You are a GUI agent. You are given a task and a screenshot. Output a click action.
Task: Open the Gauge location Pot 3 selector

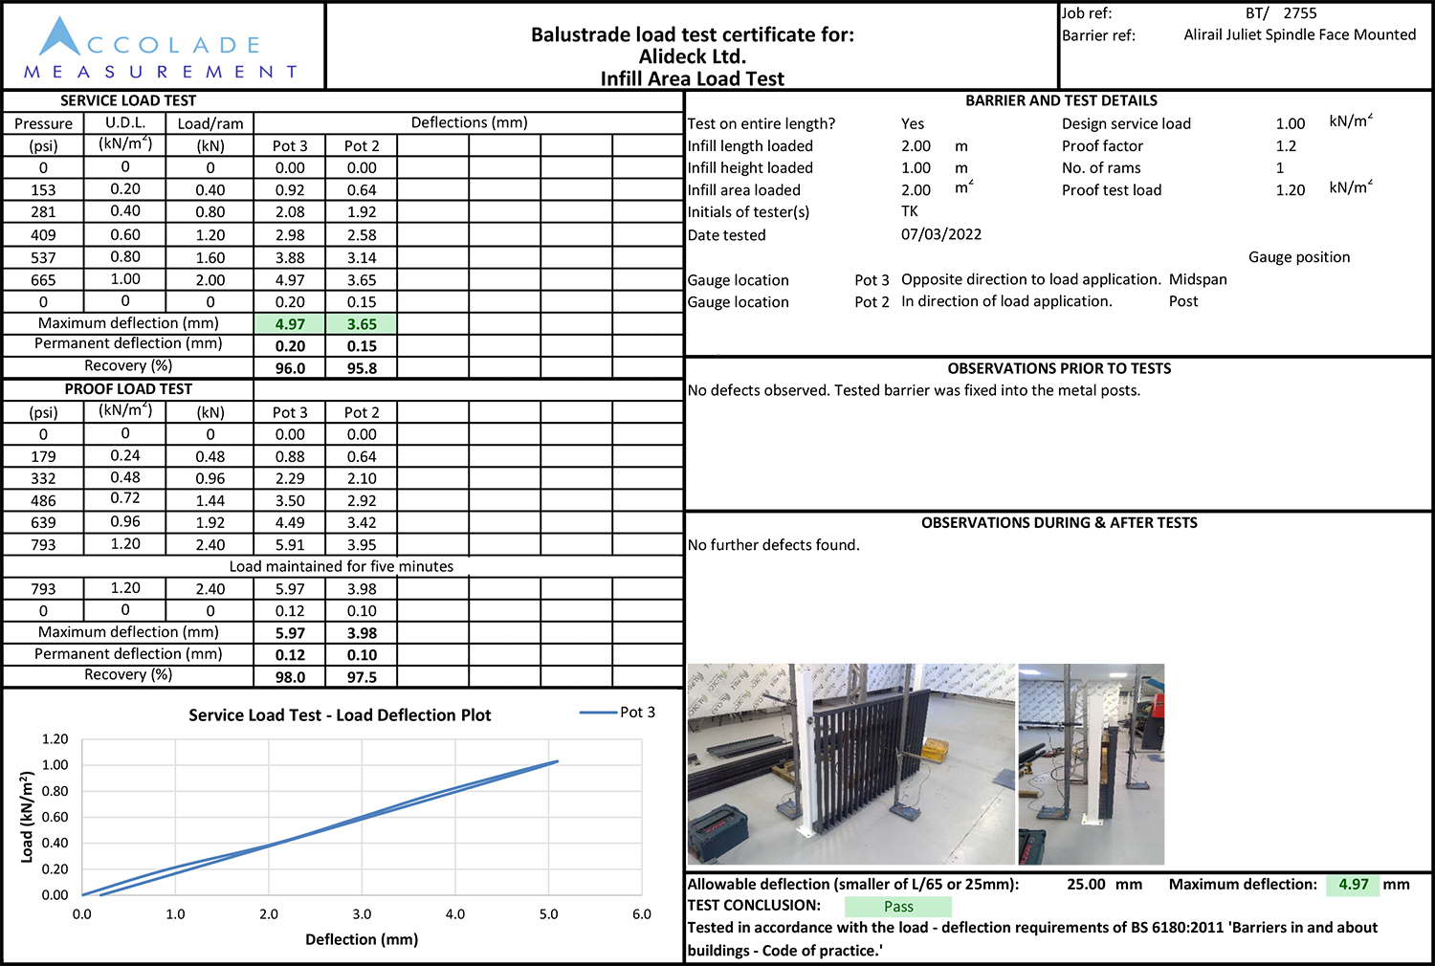pyautogui.click(x=872, y=279)
